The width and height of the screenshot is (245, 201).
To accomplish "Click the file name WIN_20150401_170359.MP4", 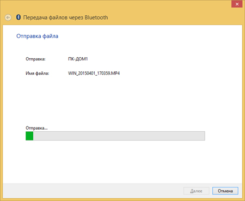I will tap(94, 73).
